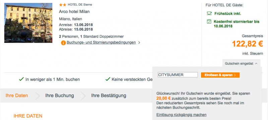Select the 'Ihre Daten' step tab

[x=17, y=96]
